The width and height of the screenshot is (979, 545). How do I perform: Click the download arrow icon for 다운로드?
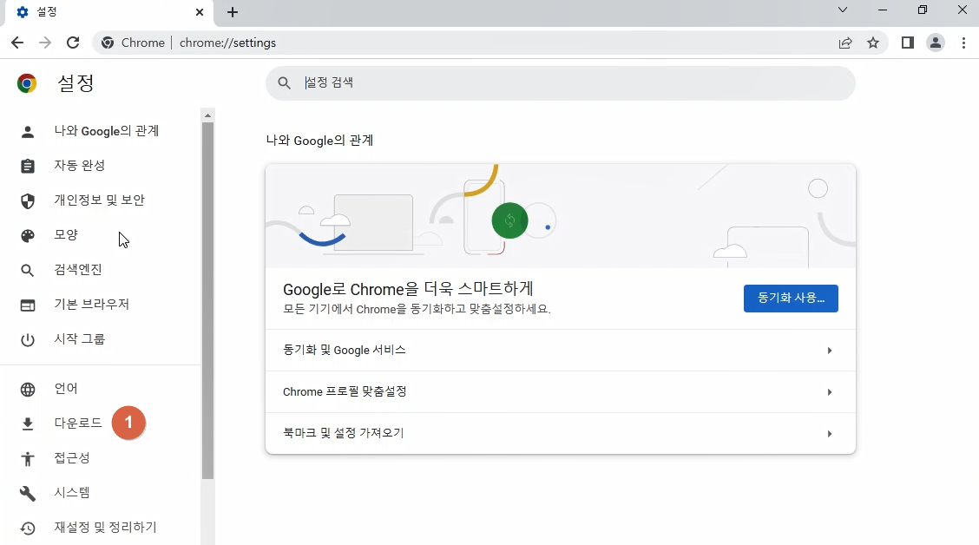(x=28, y=424)
